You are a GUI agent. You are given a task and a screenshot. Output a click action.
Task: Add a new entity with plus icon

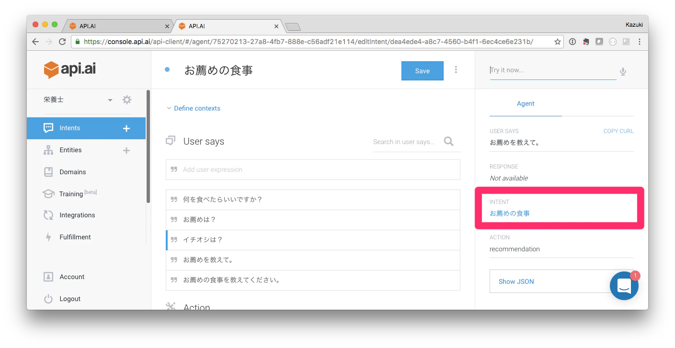pyautogui.click(x=126, y=150)
